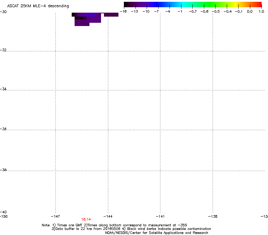Click the -1 colorbar label
268x235 pixels.
(x=180, y=12)
